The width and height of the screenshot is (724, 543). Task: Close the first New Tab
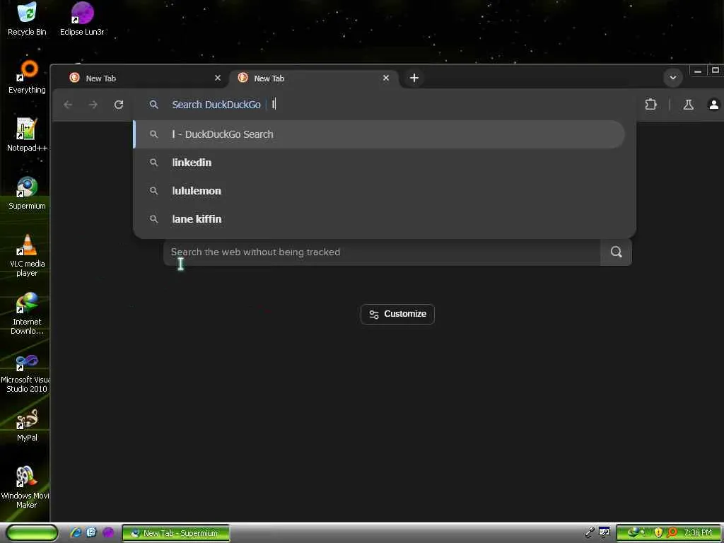(218, 78)
